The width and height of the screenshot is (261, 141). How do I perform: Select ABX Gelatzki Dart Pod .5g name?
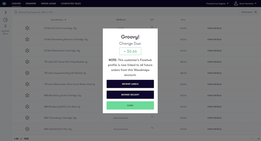(58, 129)
